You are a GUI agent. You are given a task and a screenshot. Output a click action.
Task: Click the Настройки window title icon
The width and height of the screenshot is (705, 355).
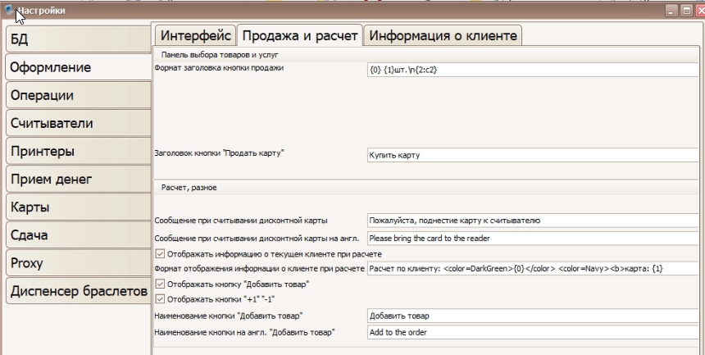10,10
